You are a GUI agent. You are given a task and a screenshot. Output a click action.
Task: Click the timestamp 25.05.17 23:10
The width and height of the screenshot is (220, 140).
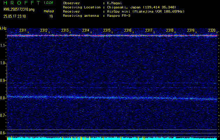(15, 16)
